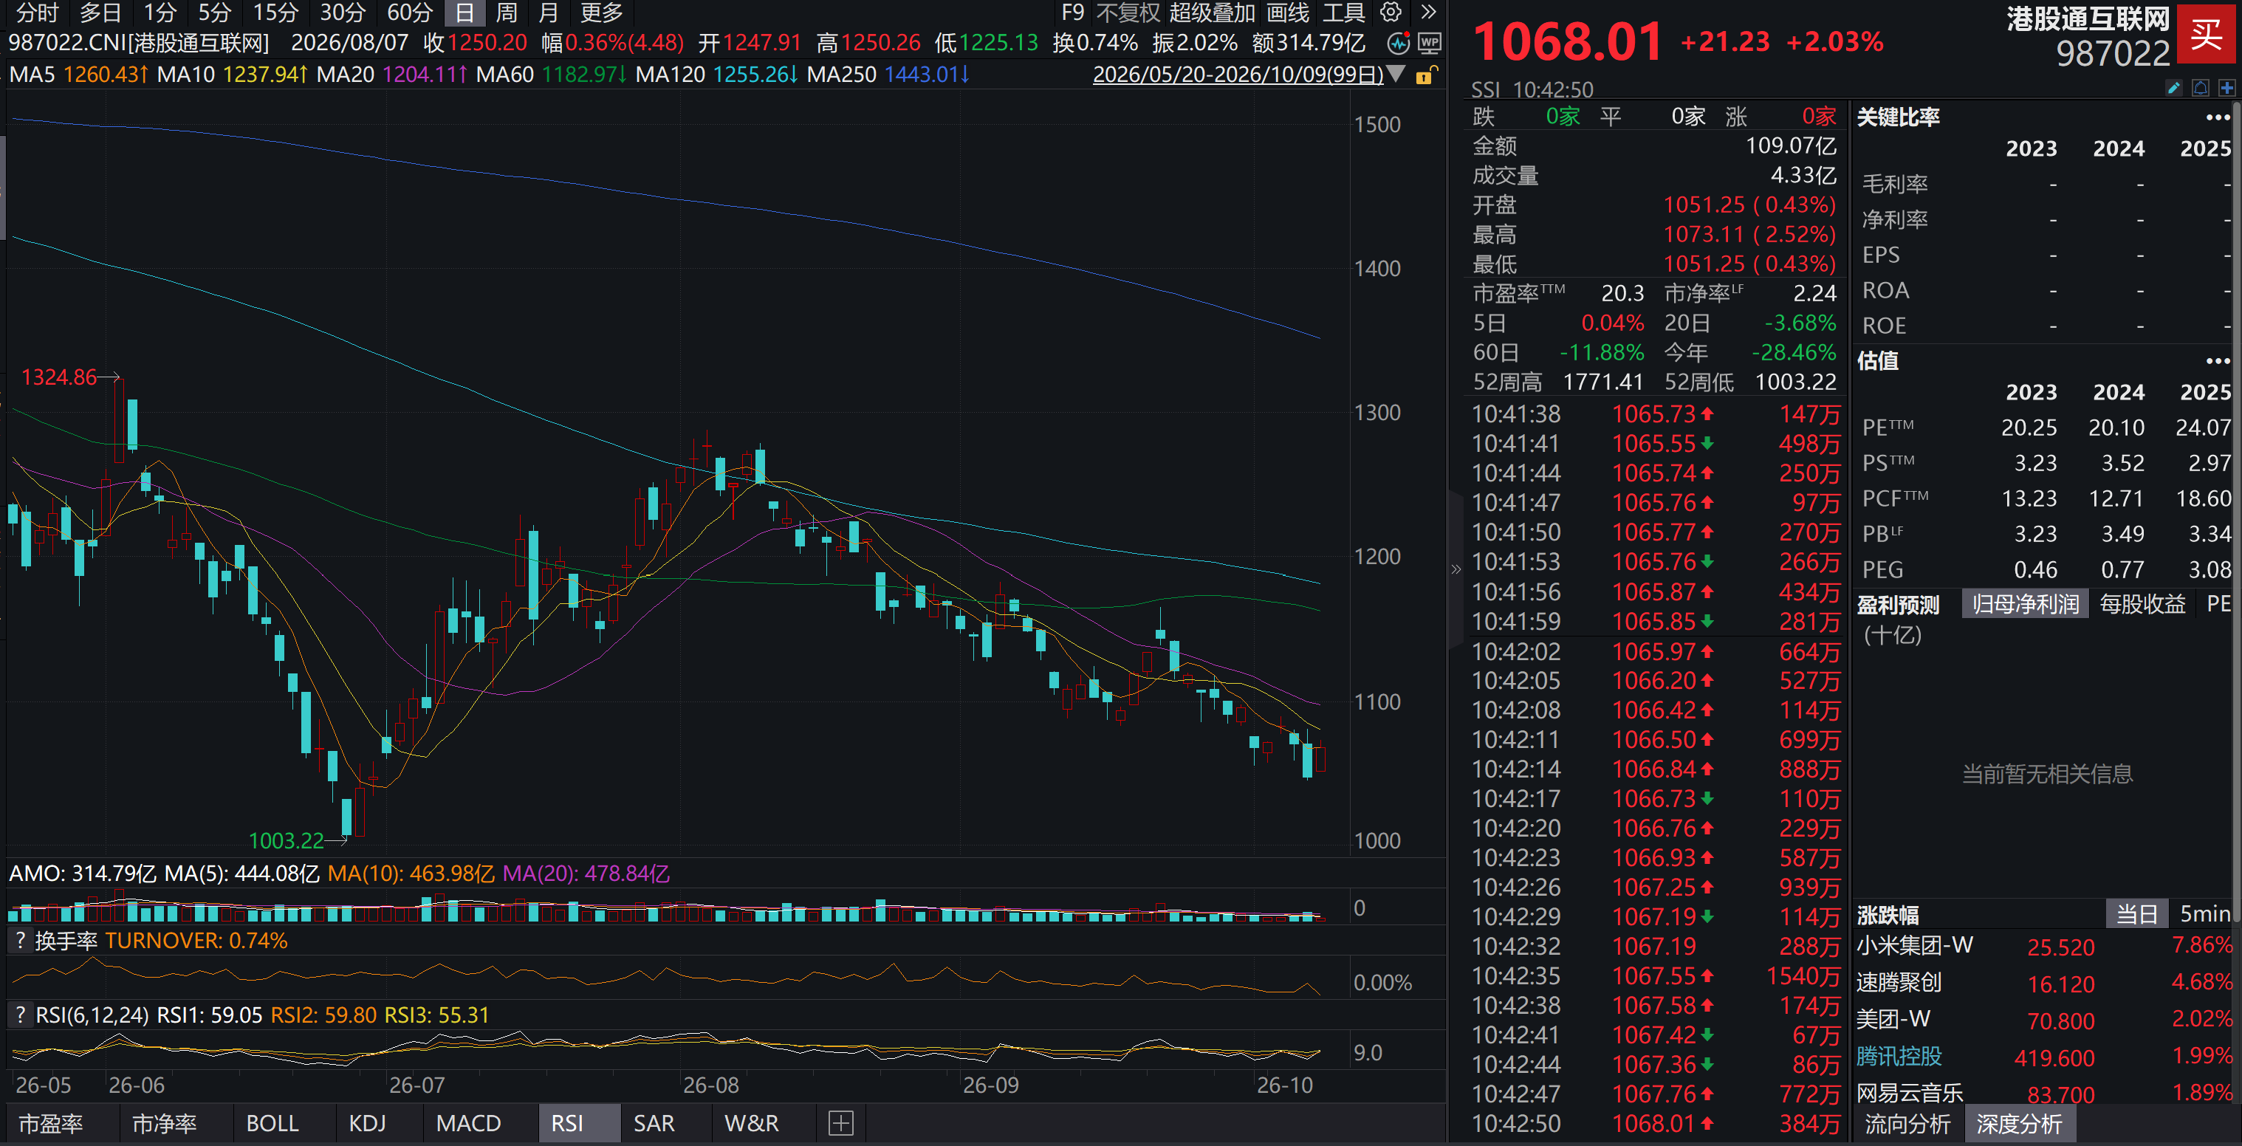Viewport: 2242px width, 1146px height.
Task: Open 关键比率 more options ellipsis
Action: [2218, 117]
